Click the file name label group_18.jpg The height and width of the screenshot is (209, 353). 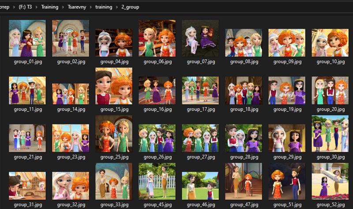coord(244,109)
